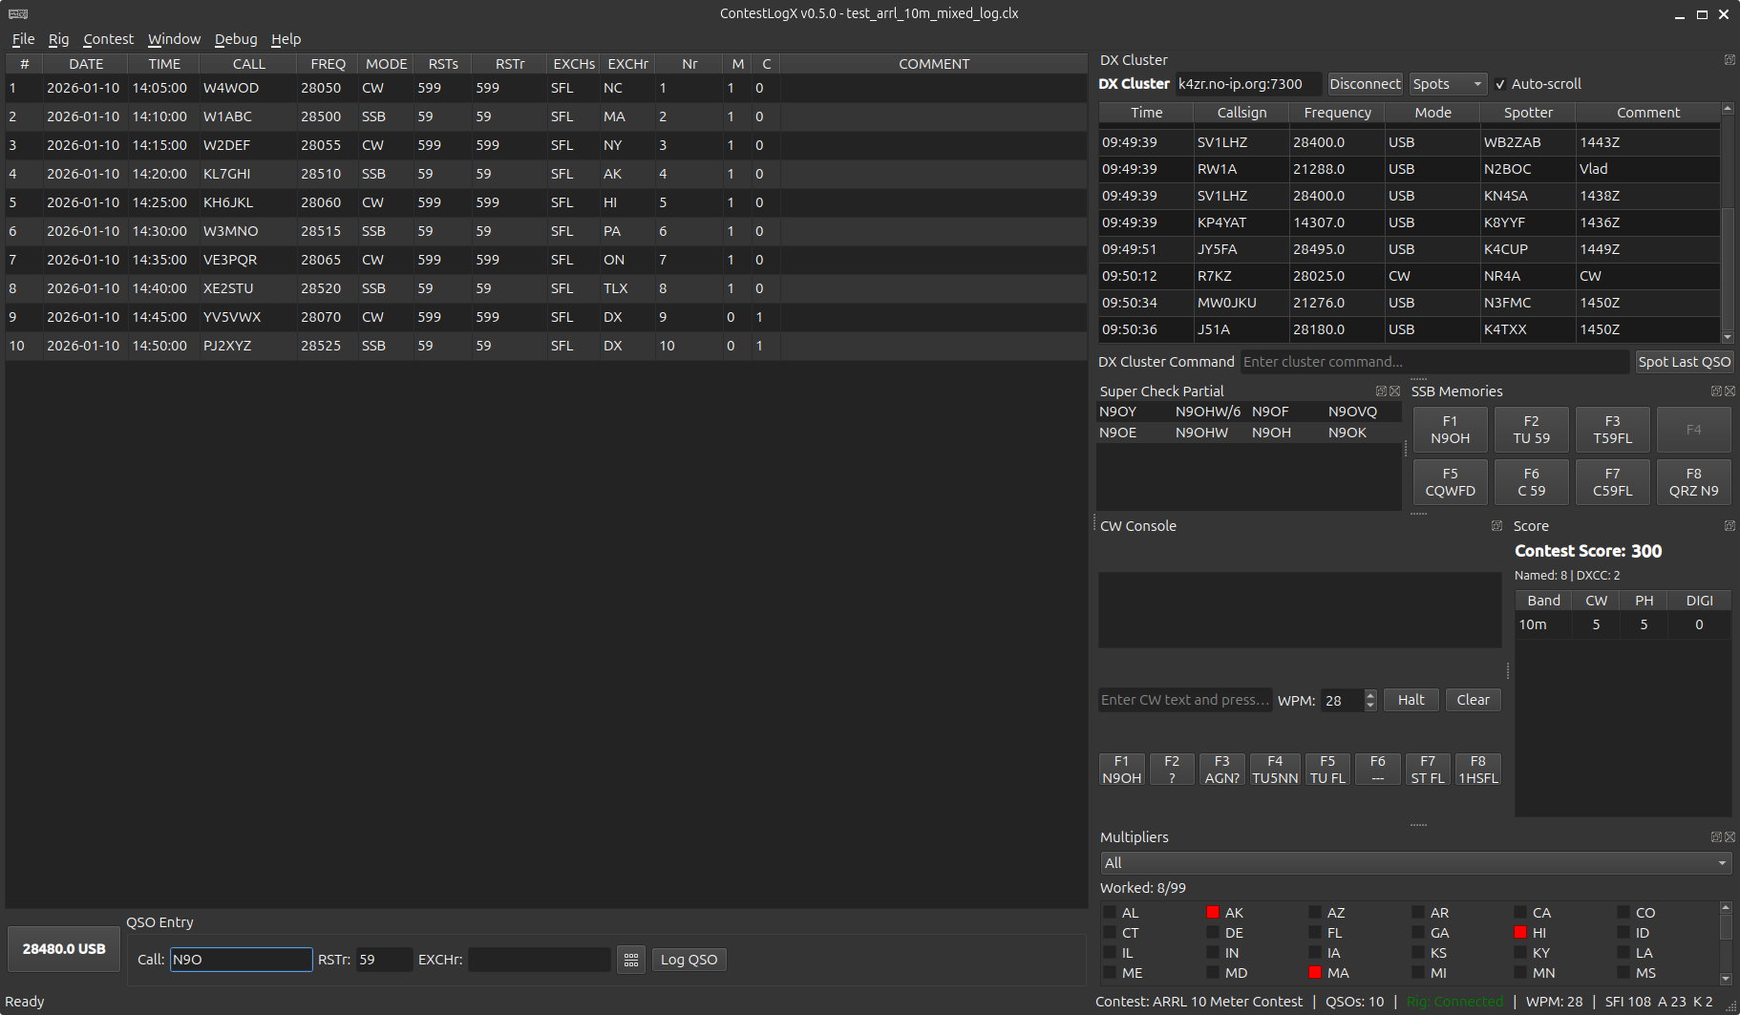Close the SSB Memories panel
This screenshot has width=1740, height=1015.
pos(1729,391)
